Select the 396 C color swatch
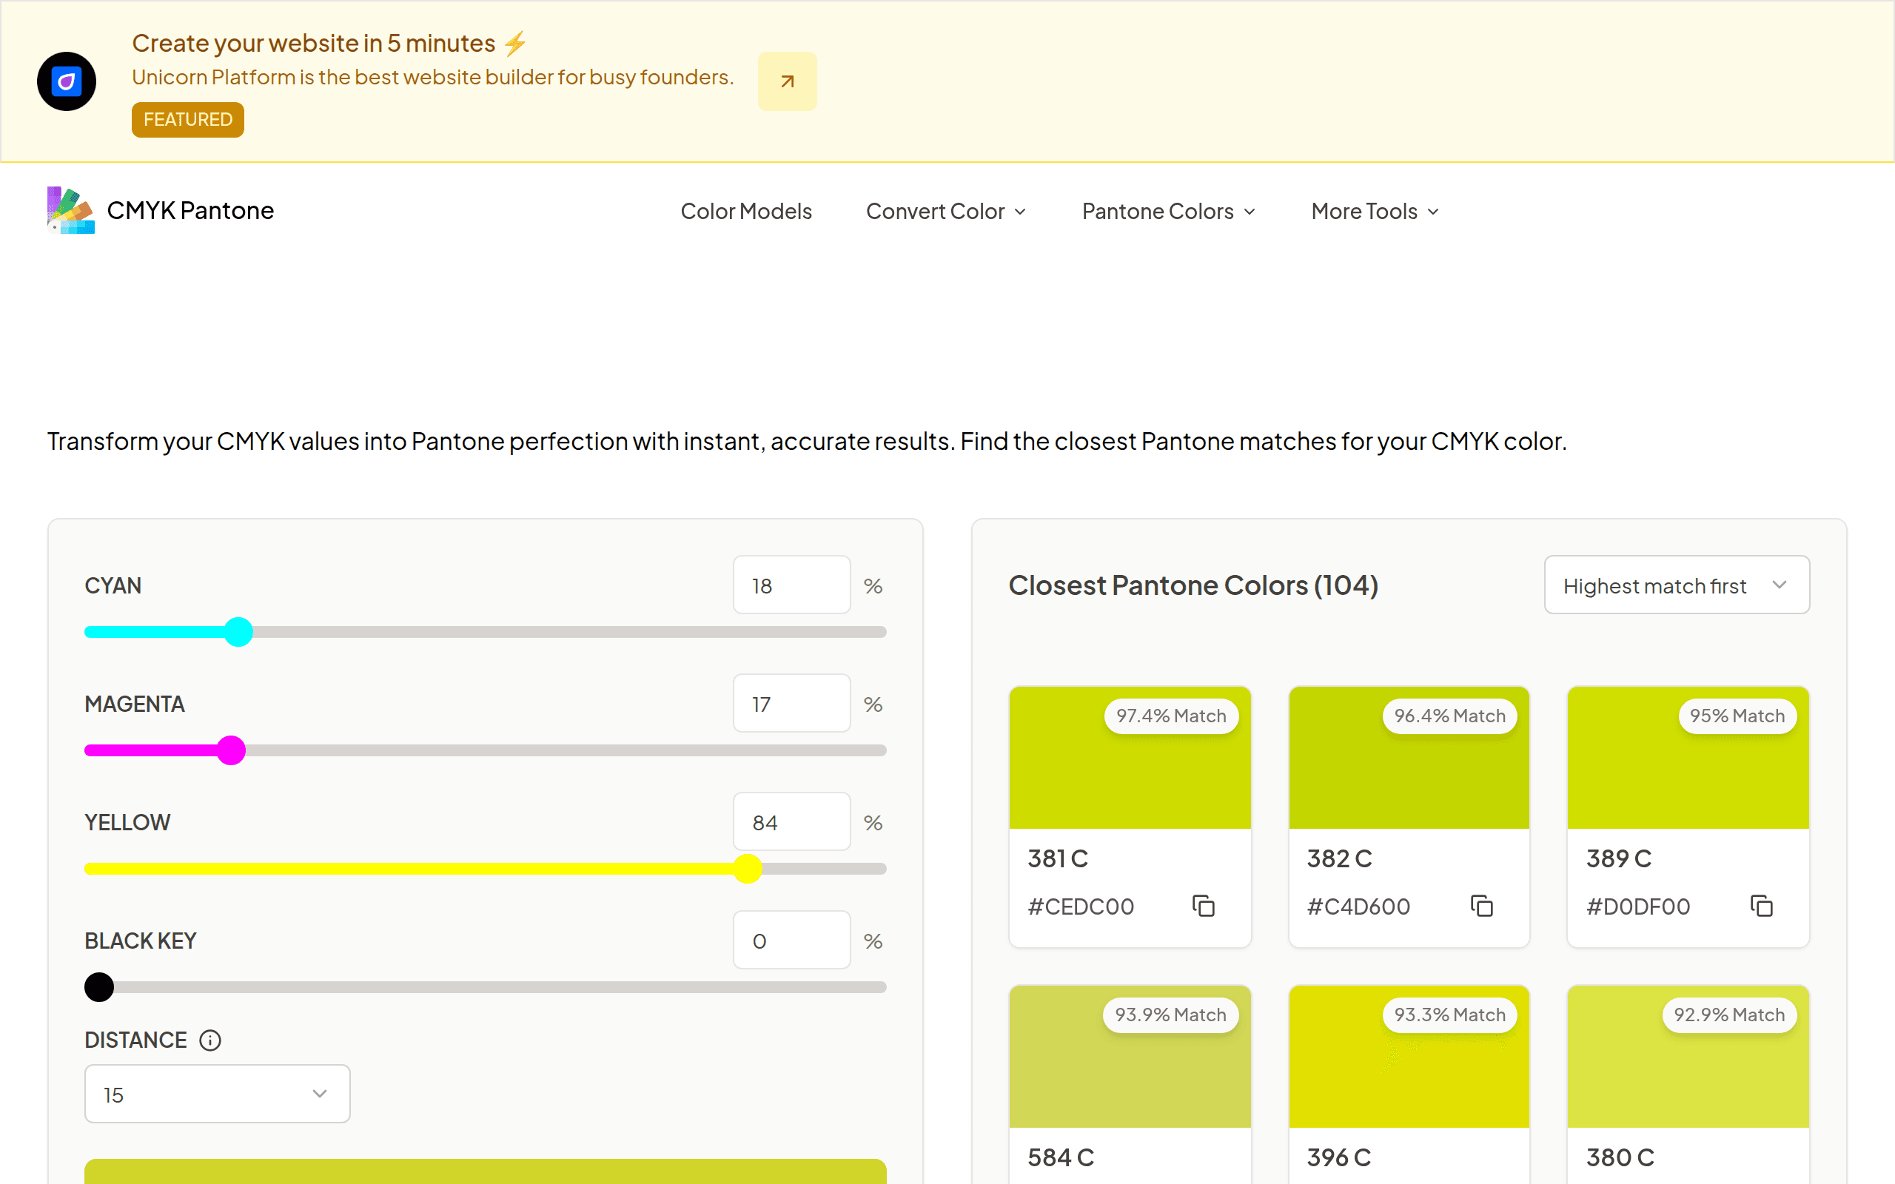This screenshot has width=1895, height=1184. [1409, 1057]
